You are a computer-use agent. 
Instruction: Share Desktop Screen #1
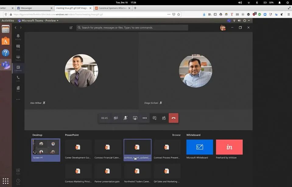click(x=46, y=150)
